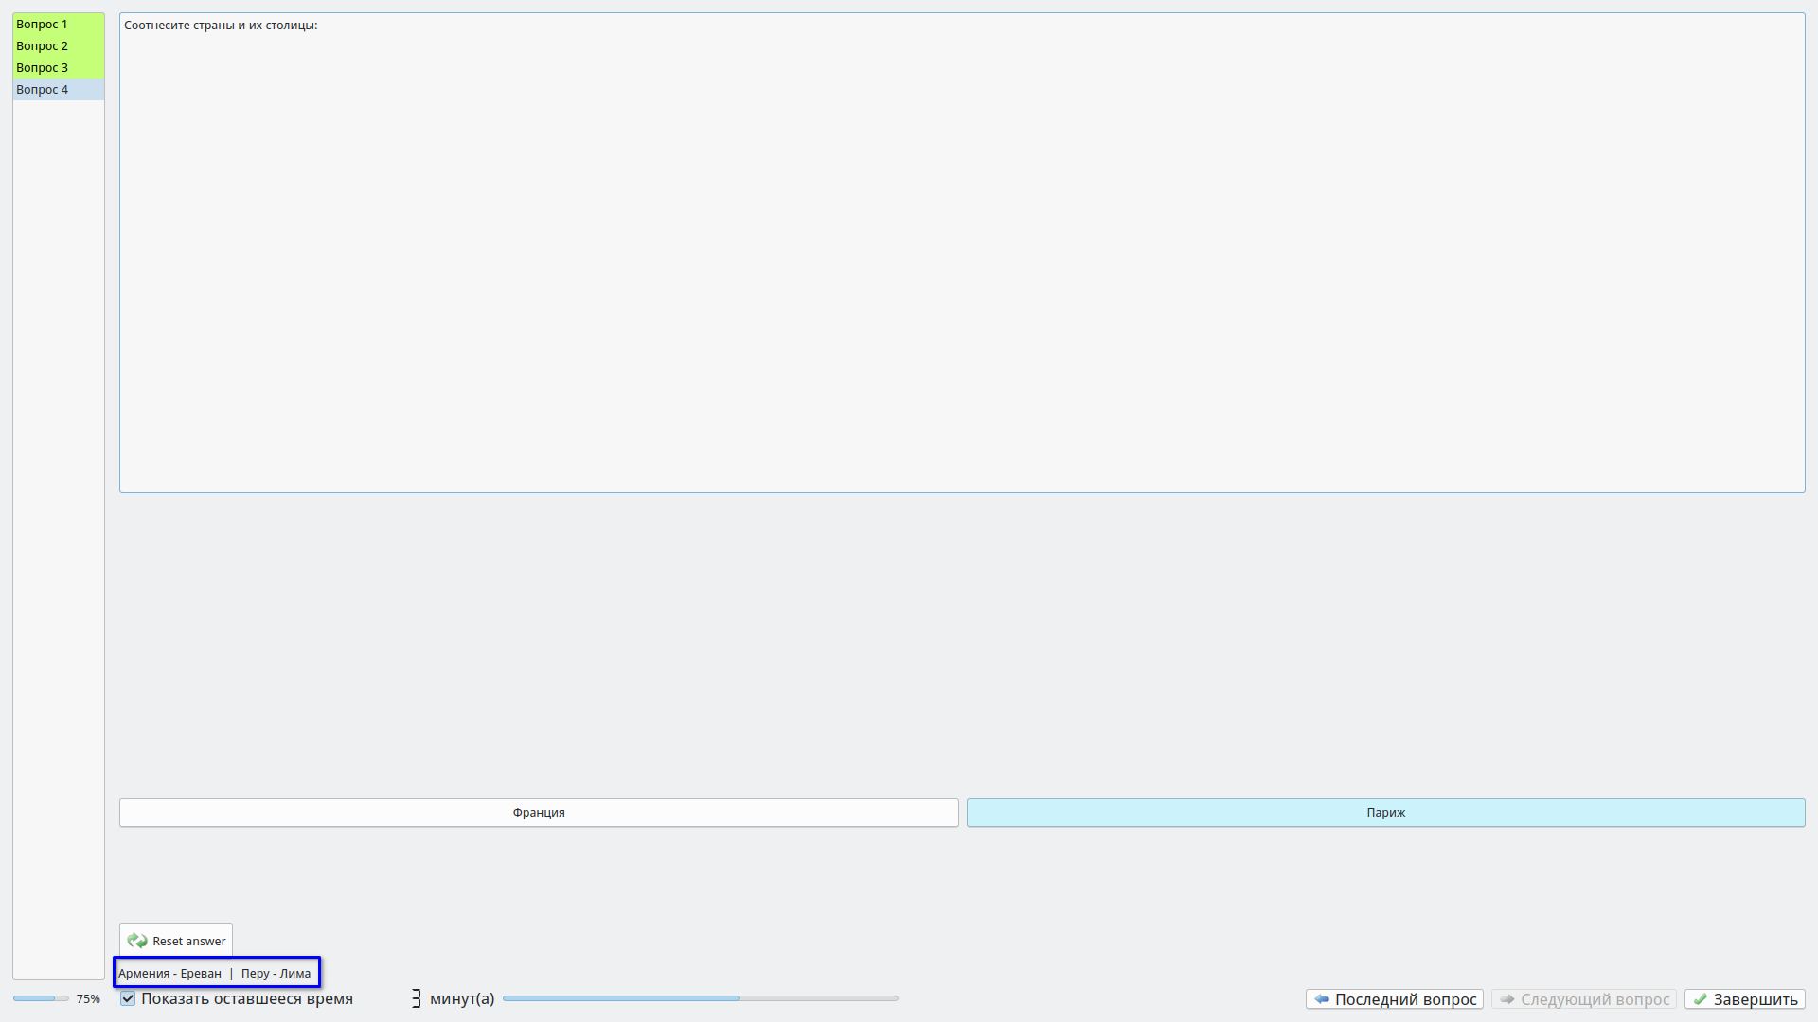Click the 75% percentage label
This screenshot has width=1818, height=1022.
tap(88, 998)
